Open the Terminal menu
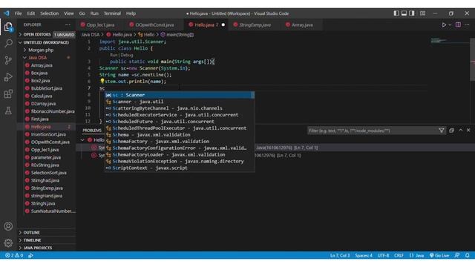 (112, 13)
